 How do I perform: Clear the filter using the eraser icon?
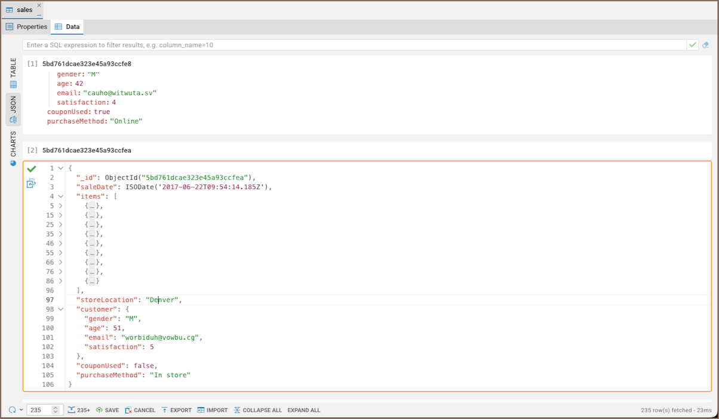[x=705, y=45]
